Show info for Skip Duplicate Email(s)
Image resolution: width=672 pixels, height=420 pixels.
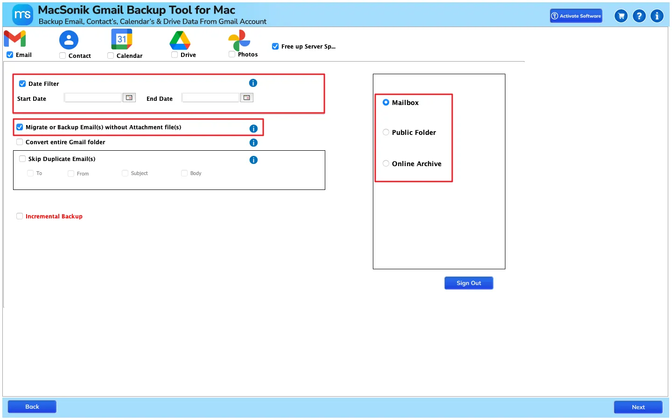click(253, 160)
